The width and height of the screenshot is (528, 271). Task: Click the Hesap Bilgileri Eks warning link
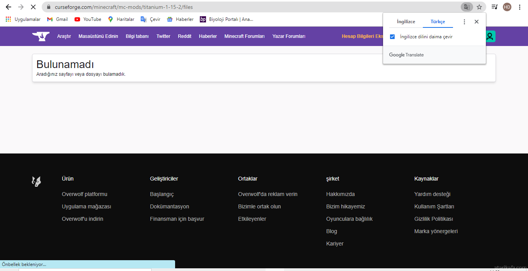[362, 36]
